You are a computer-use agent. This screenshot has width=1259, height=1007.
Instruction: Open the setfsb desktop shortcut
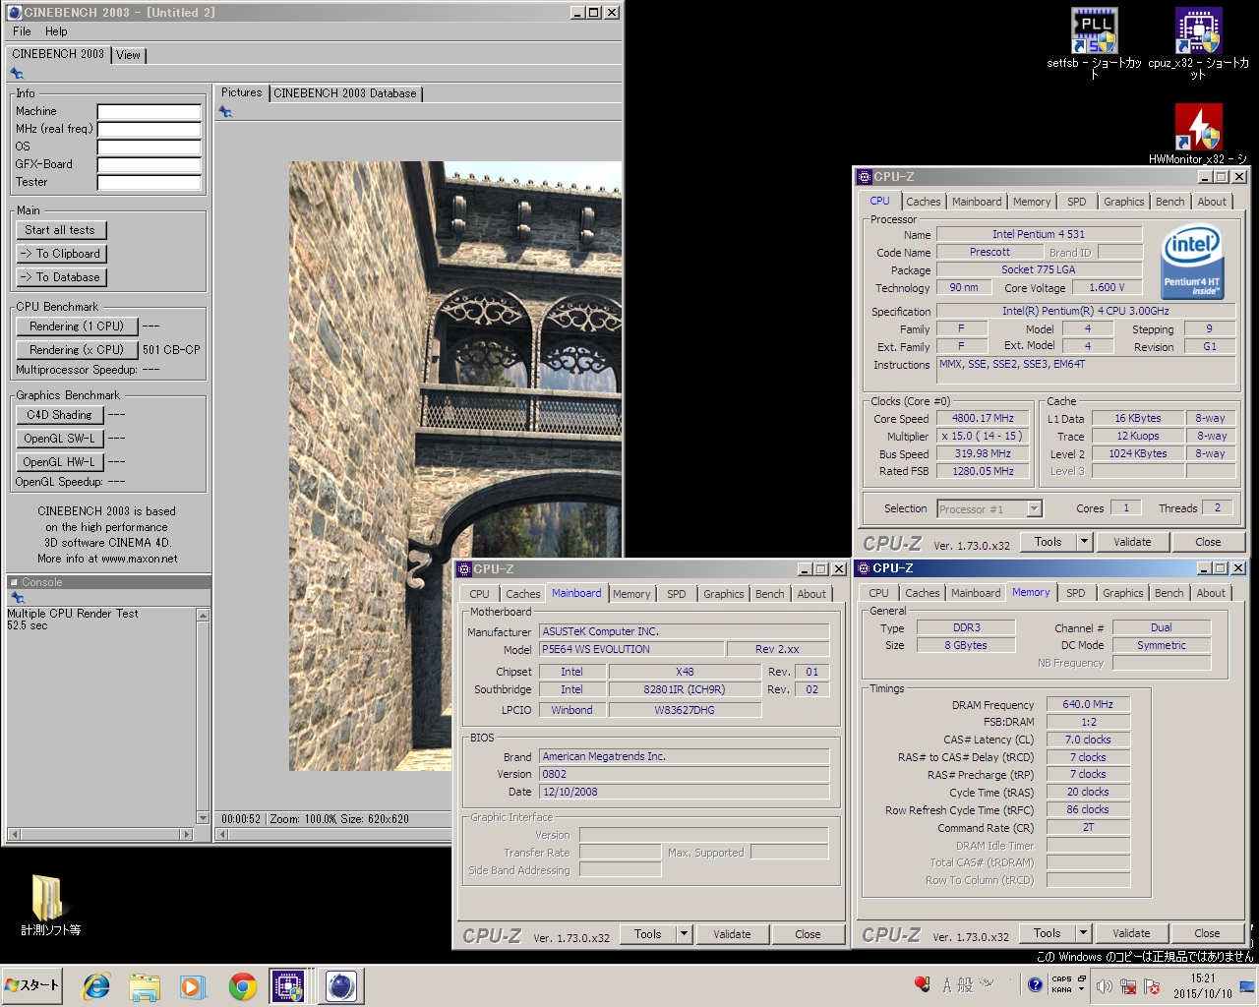1094,43
